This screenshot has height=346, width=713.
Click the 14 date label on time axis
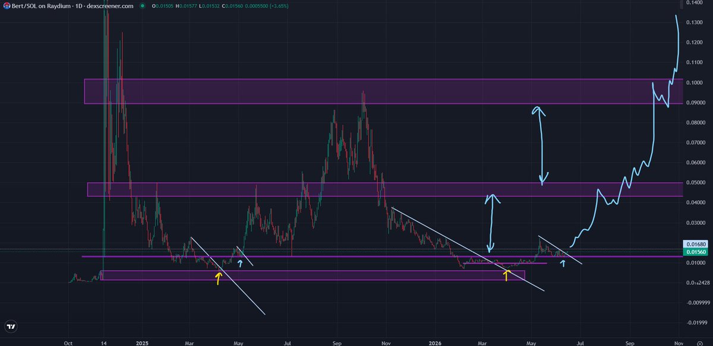click(103, 342)
